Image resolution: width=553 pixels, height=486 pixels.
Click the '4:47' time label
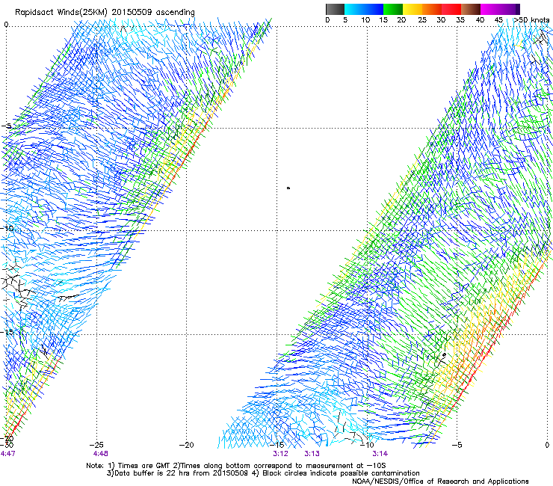(x=7, y=454)
